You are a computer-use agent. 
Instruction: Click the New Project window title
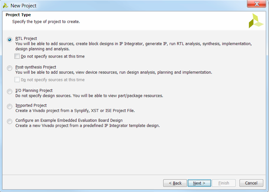click(23, 6)
